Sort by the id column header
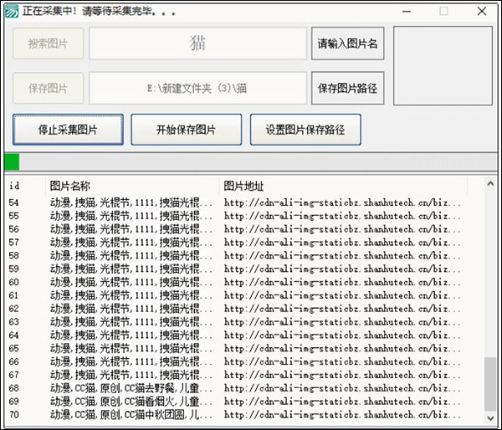 tap(25, 186)
